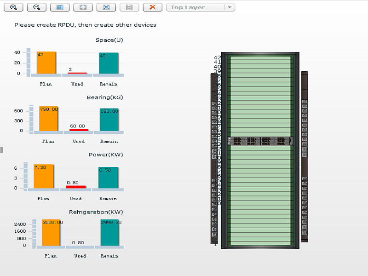
Task: Click the zoom out magnifier button
Action: click(x=37, y=7)
